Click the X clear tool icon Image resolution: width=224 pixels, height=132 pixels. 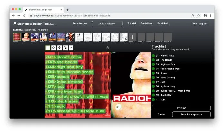point(71,48)
